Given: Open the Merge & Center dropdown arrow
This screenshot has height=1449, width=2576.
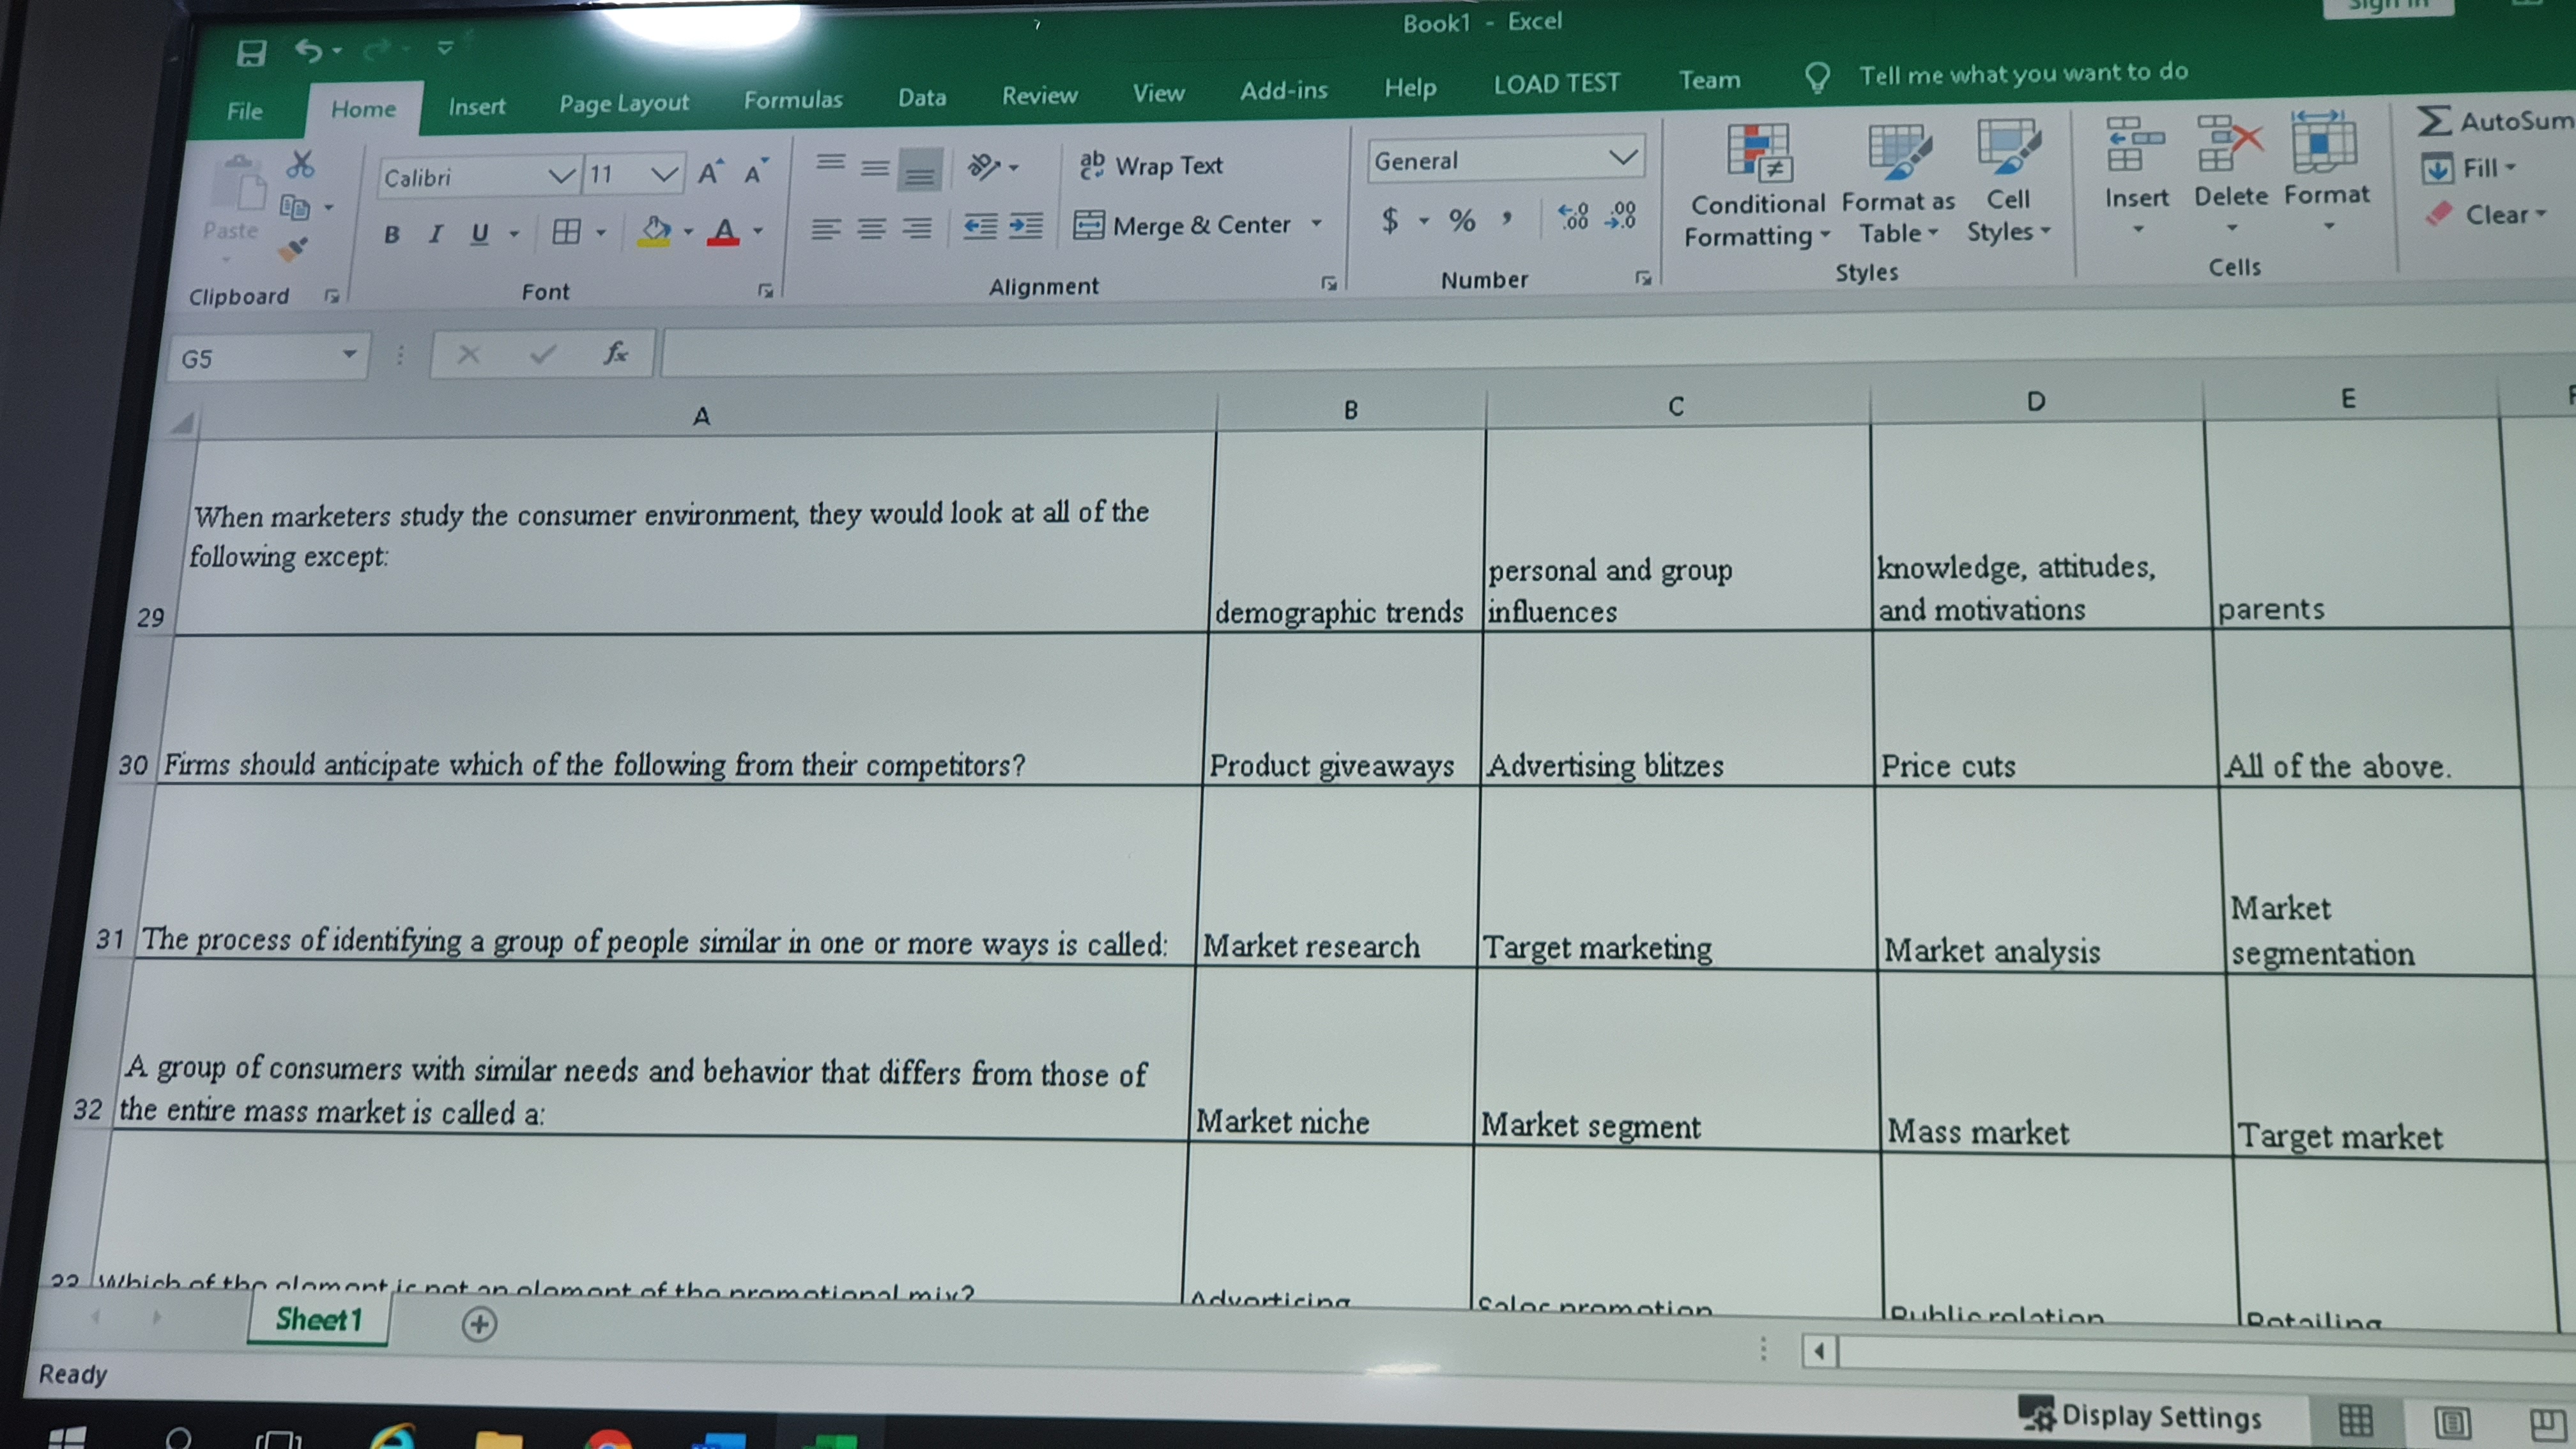Looking at the screenshot, I should tap(1316, 224).
